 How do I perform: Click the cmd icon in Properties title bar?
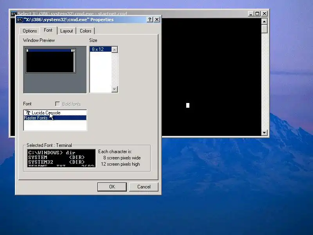click(x=20, y=20)
